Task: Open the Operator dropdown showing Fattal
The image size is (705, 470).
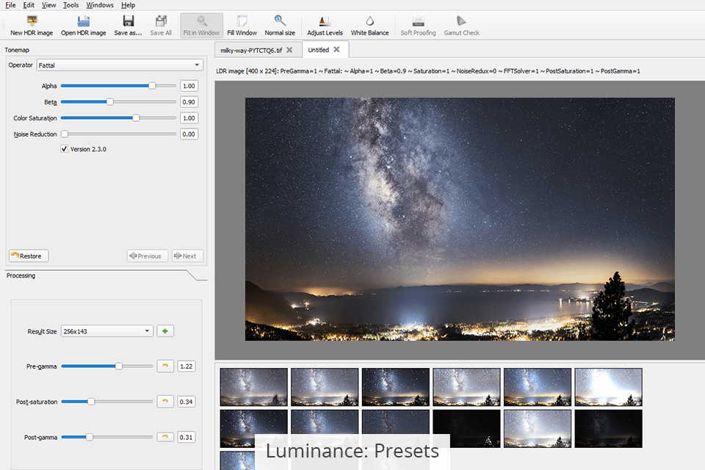Action: click(120, 65)
